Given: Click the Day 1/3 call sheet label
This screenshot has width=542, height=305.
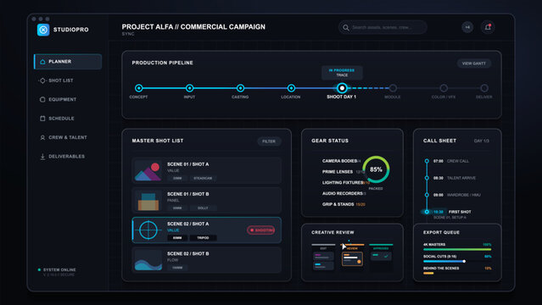Looking at the screenshot, I should (481, 141).
